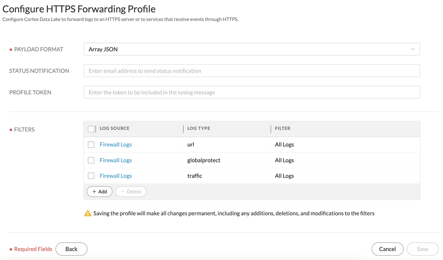
Task: Tick the traffic row checkbox
Action: (91, 176)
